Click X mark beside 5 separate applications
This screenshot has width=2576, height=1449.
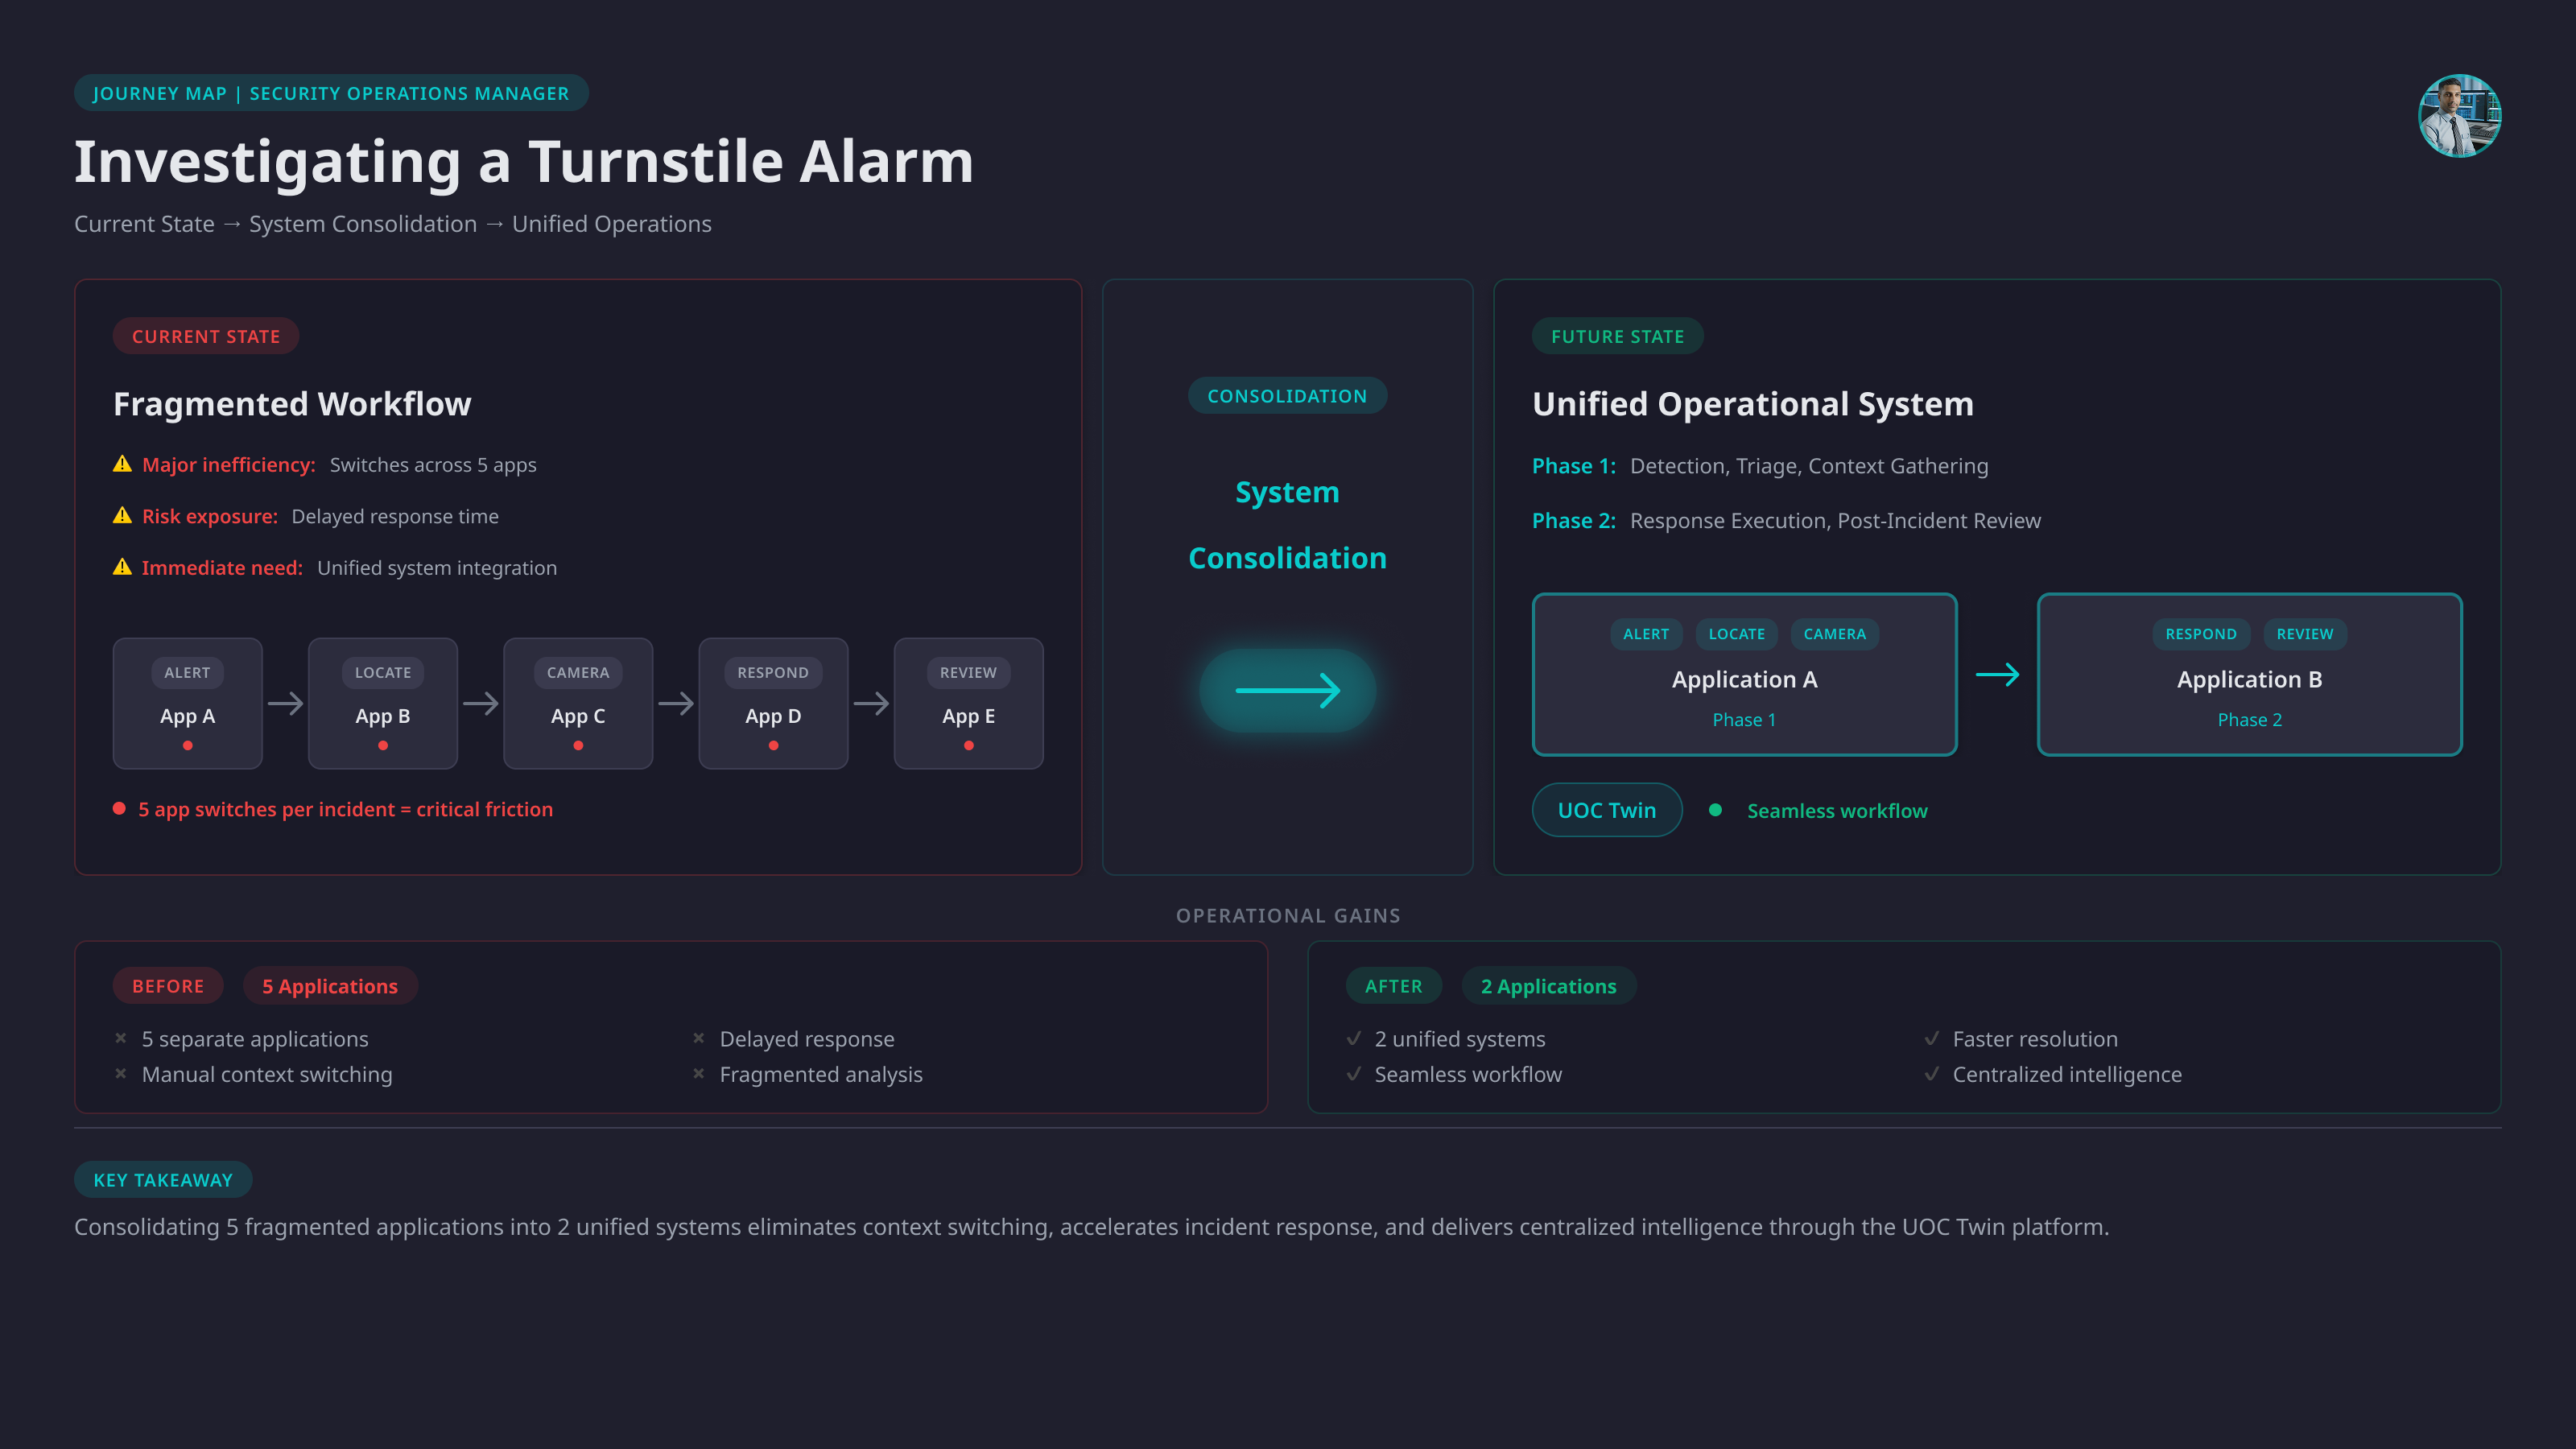click(121, 1038)
